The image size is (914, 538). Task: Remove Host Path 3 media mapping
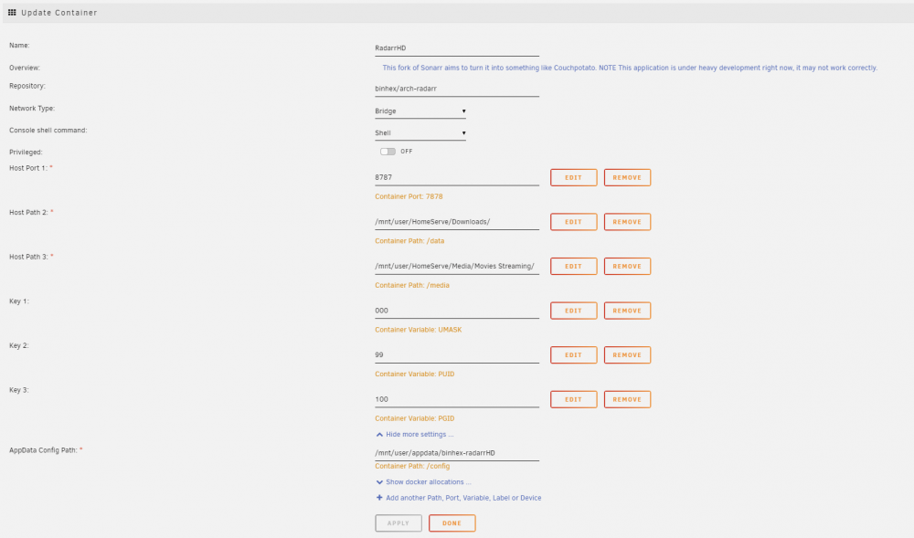[x=627, y=266]
